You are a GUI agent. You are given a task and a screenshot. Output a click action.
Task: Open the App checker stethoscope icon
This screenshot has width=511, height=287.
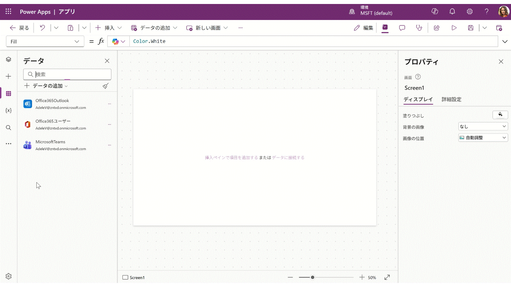[419, 28]
